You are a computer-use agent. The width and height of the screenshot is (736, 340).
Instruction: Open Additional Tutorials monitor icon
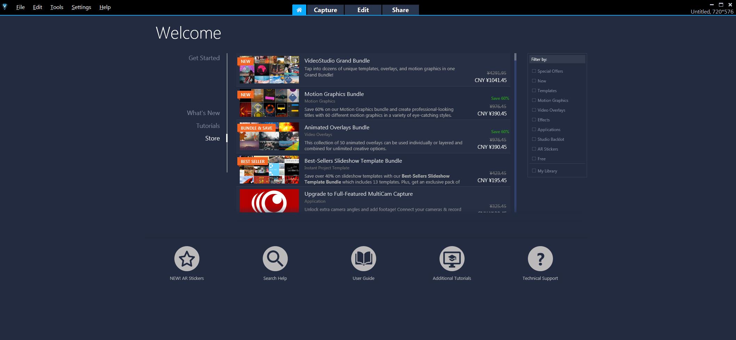click(452, 259)
